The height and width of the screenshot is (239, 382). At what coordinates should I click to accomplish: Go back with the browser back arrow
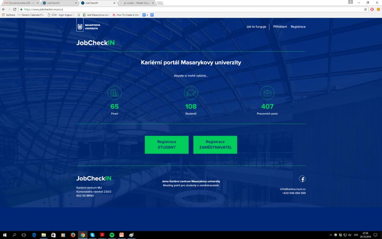3,9
